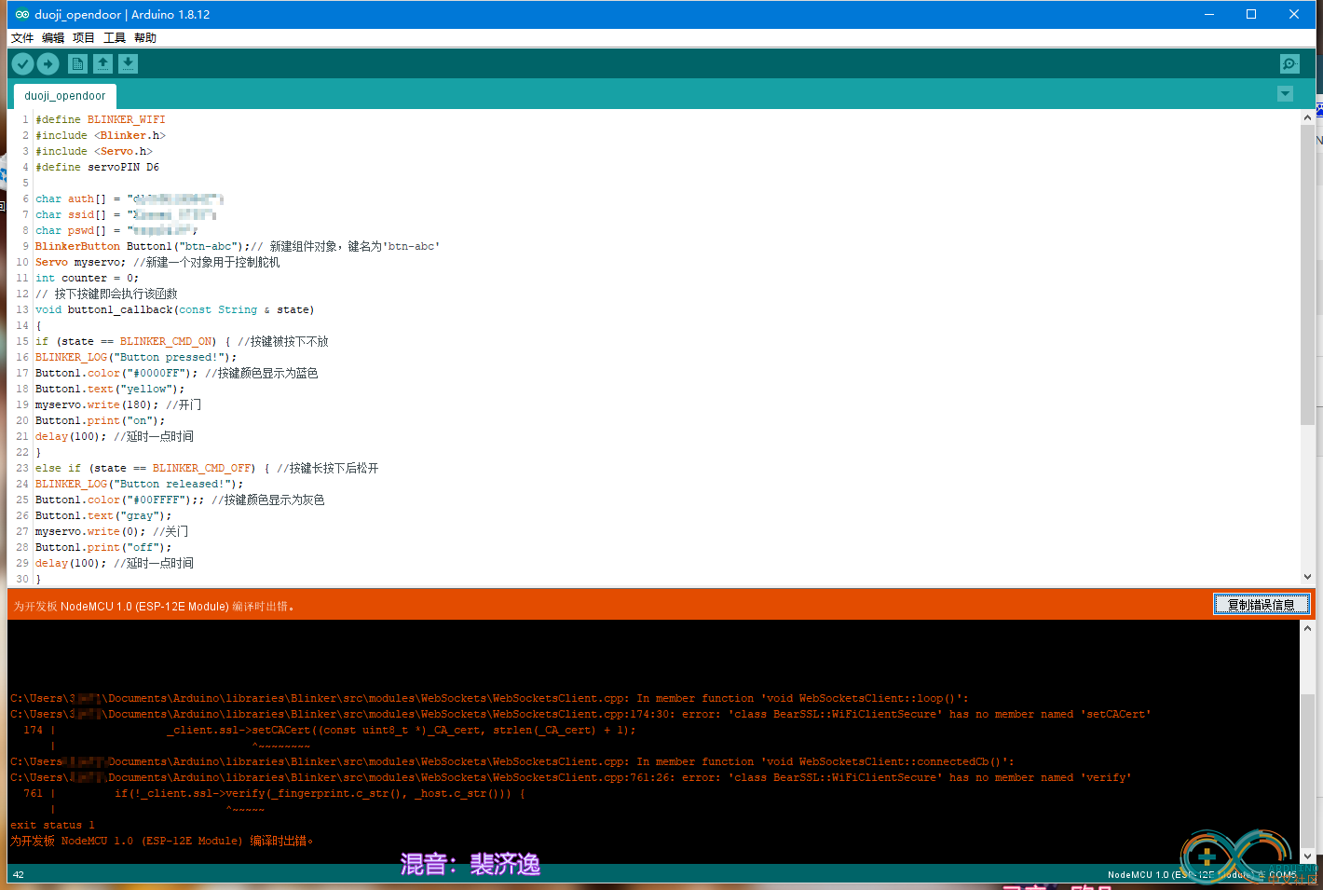
Task: Click the code editor scroll down arrow
Action: click(x=1307, y=577)
